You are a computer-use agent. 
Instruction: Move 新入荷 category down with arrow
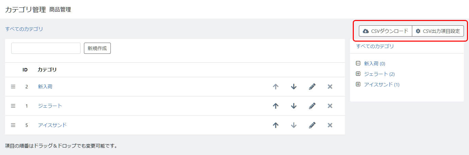tap(294, 87)
